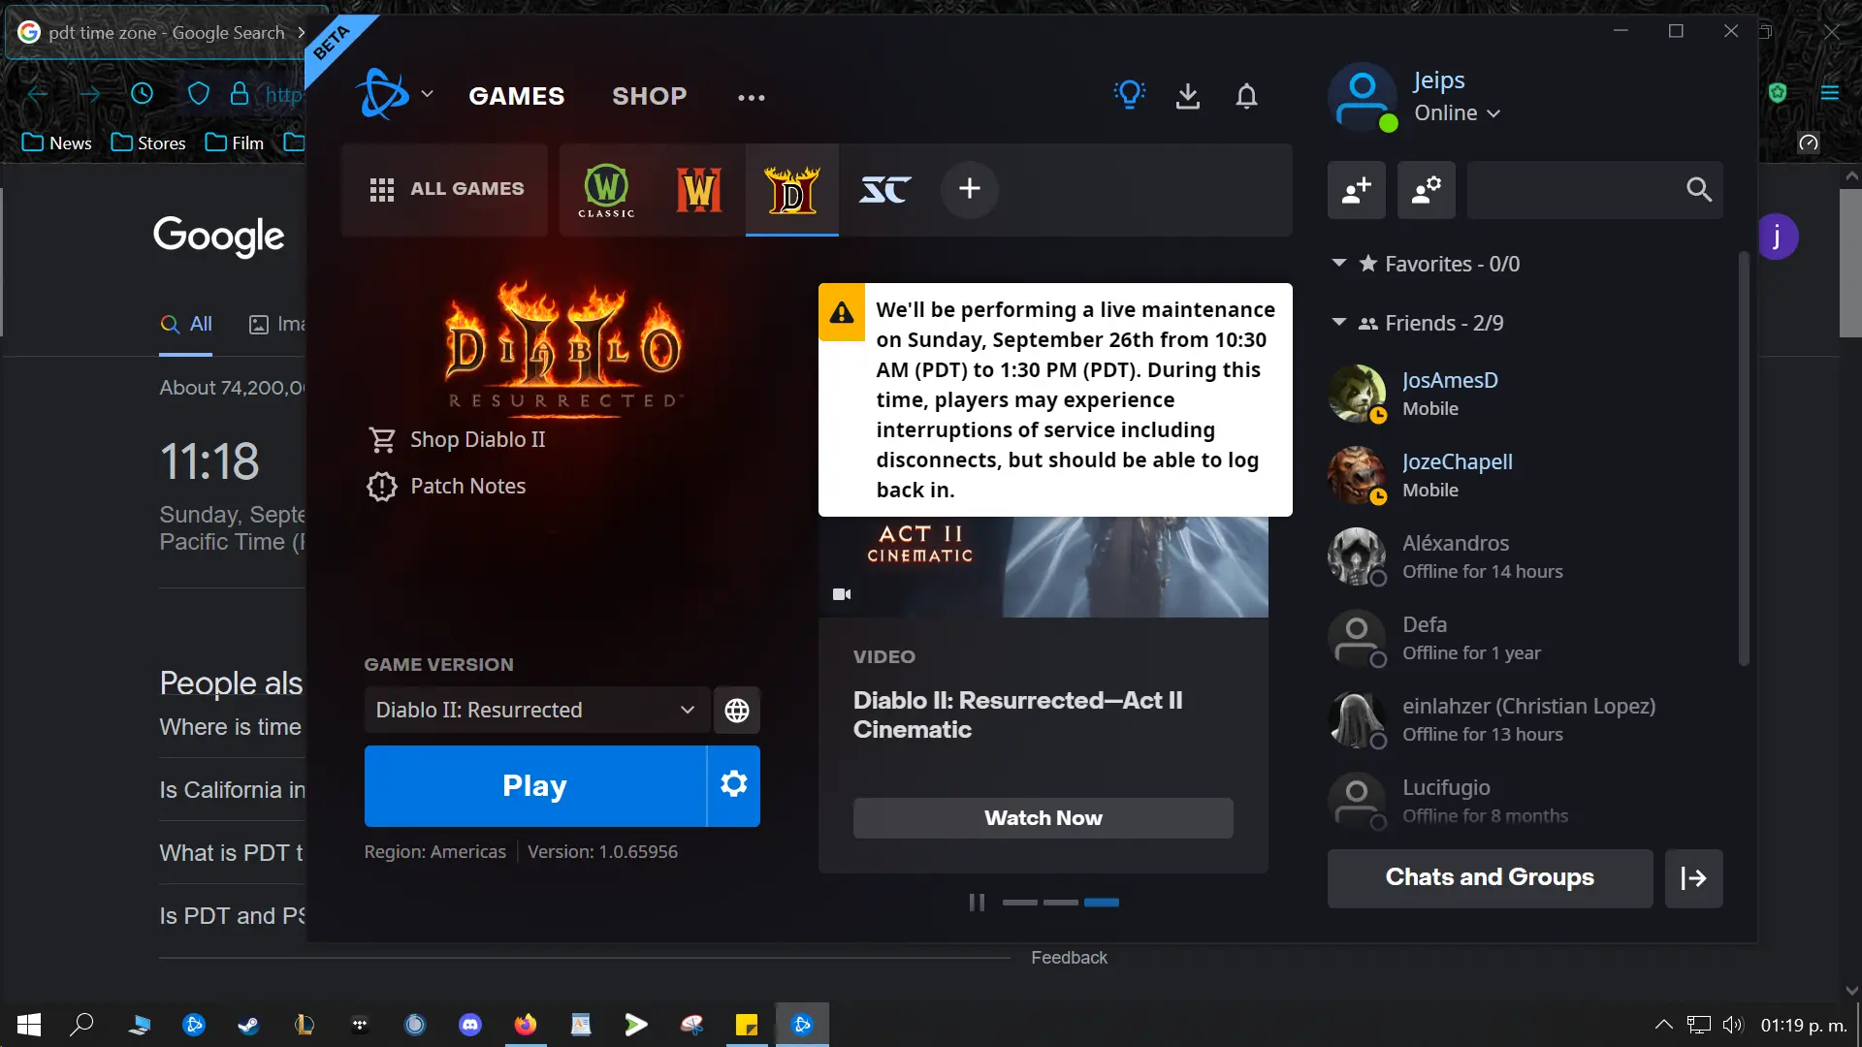The width and height of the screenshot is (1862, 1047).
Task: Select friend Aléxandros
Action: coord(1527,556)
